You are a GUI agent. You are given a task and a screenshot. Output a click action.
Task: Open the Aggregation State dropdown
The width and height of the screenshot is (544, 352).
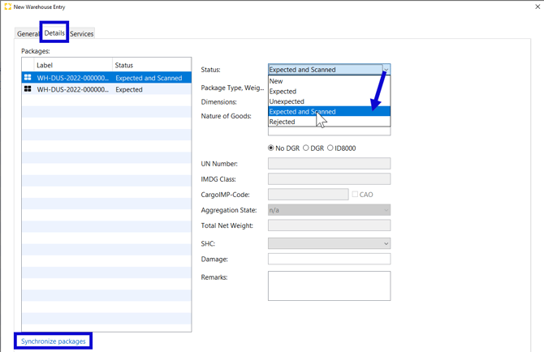[x=386, y=210]
